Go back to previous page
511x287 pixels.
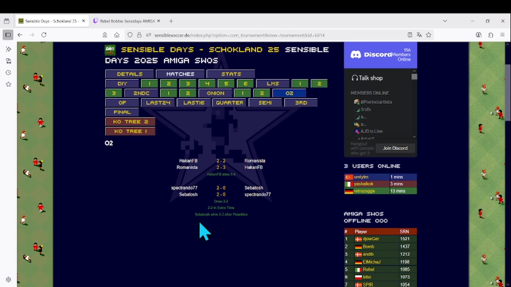pos(20,35)
